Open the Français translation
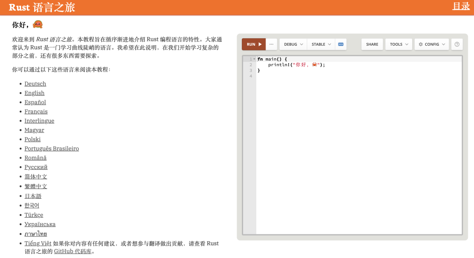Screen dimensions: 474x258 pos(36,111)
